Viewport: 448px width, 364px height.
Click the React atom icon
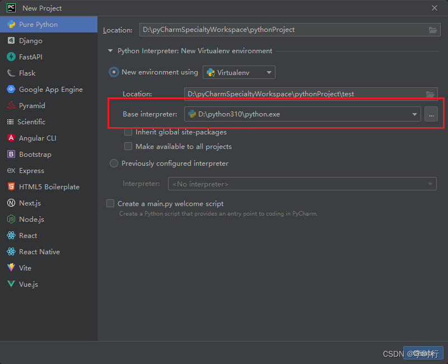click(11, 235)
